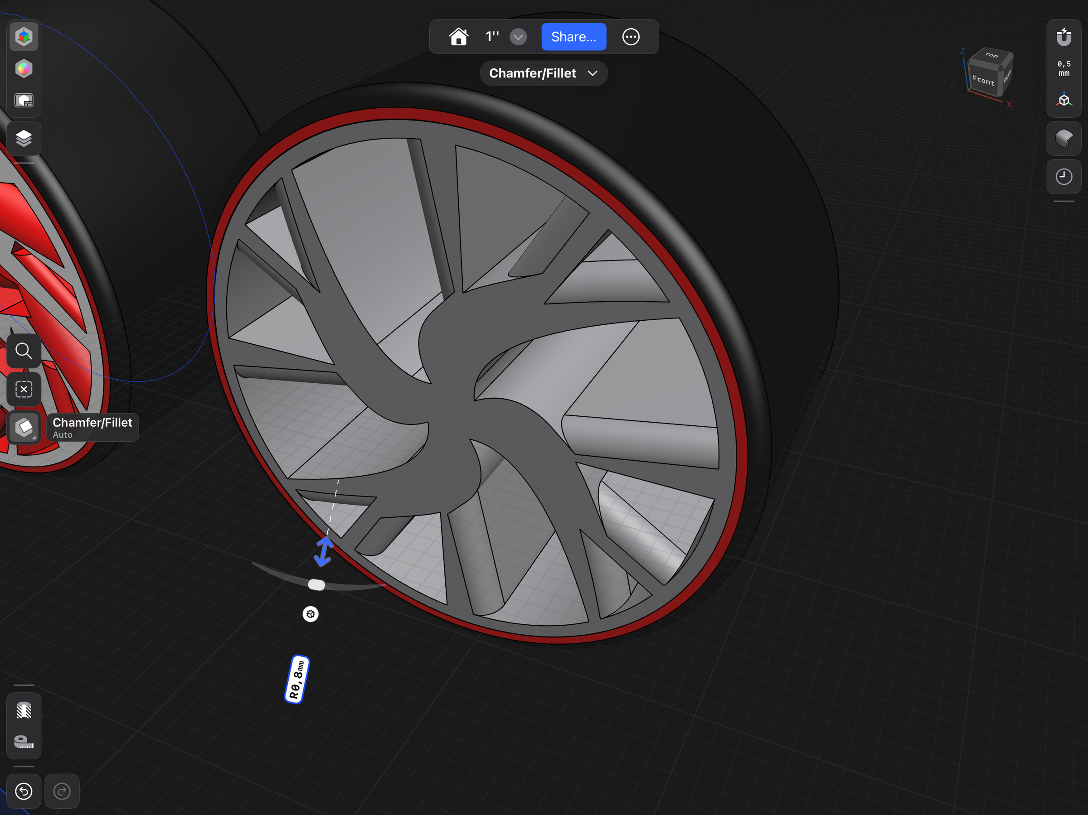The width and height of the screenshot is (1088, 815).
Task: Open the history clock panel
Action: (x=1064, y=177)
